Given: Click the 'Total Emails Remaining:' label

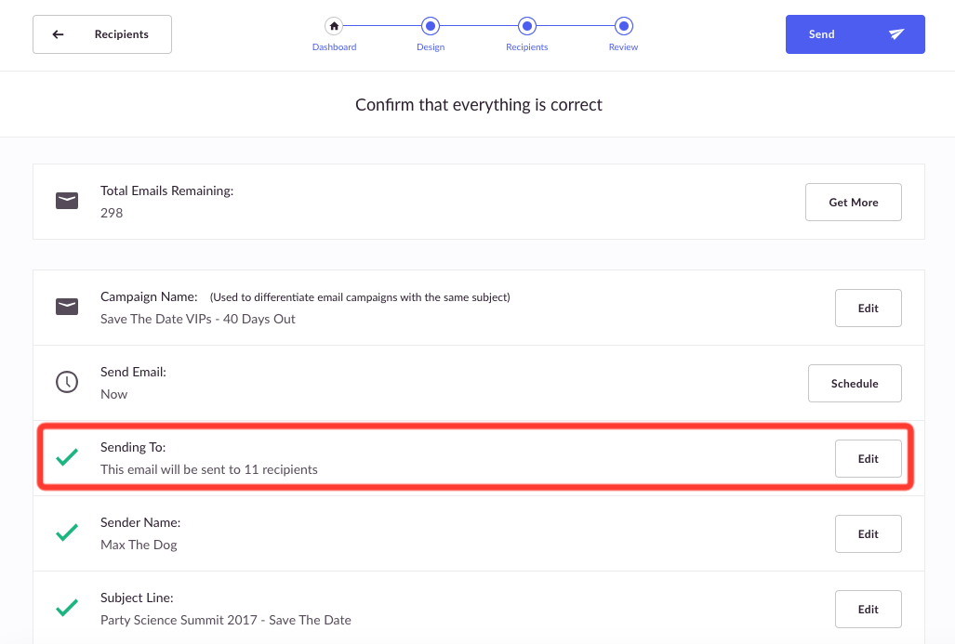Looking at the screenshot, I should [166, 191].
